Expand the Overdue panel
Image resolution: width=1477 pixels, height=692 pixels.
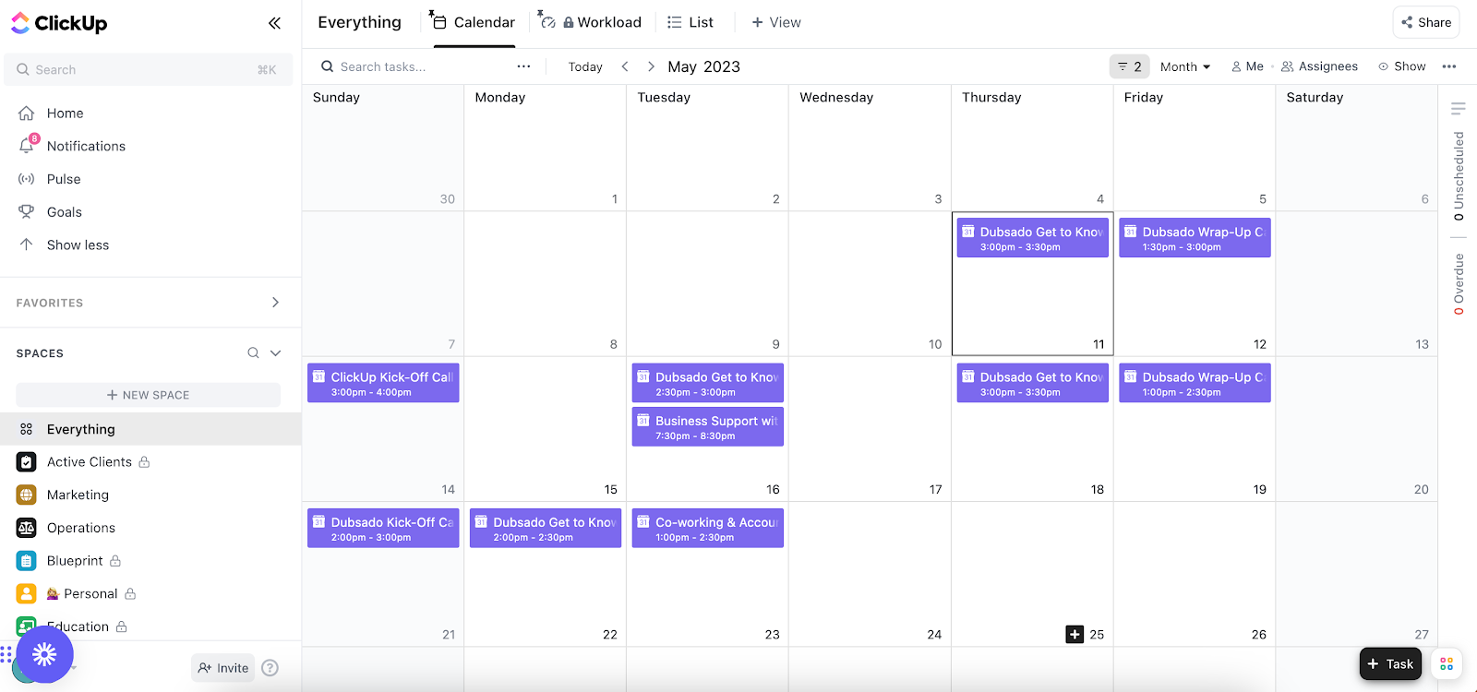coord(1459,283)
